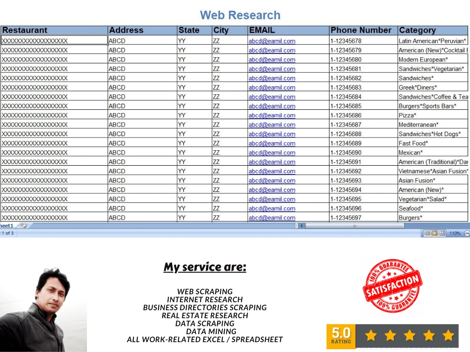
Task: Click the horizontal scrollbar left arrow
Action: point(302,226)
